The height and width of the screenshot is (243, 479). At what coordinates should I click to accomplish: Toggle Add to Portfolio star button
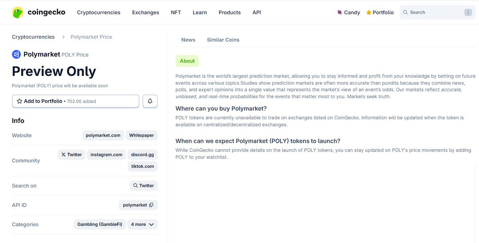coord(20,101)
